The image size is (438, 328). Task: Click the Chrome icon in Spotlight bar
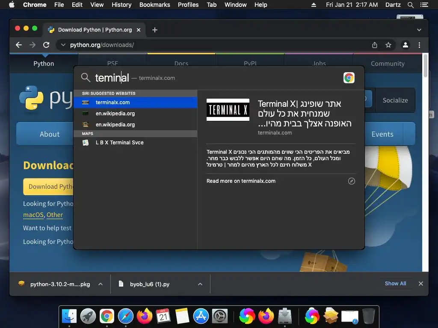[349, 78]
